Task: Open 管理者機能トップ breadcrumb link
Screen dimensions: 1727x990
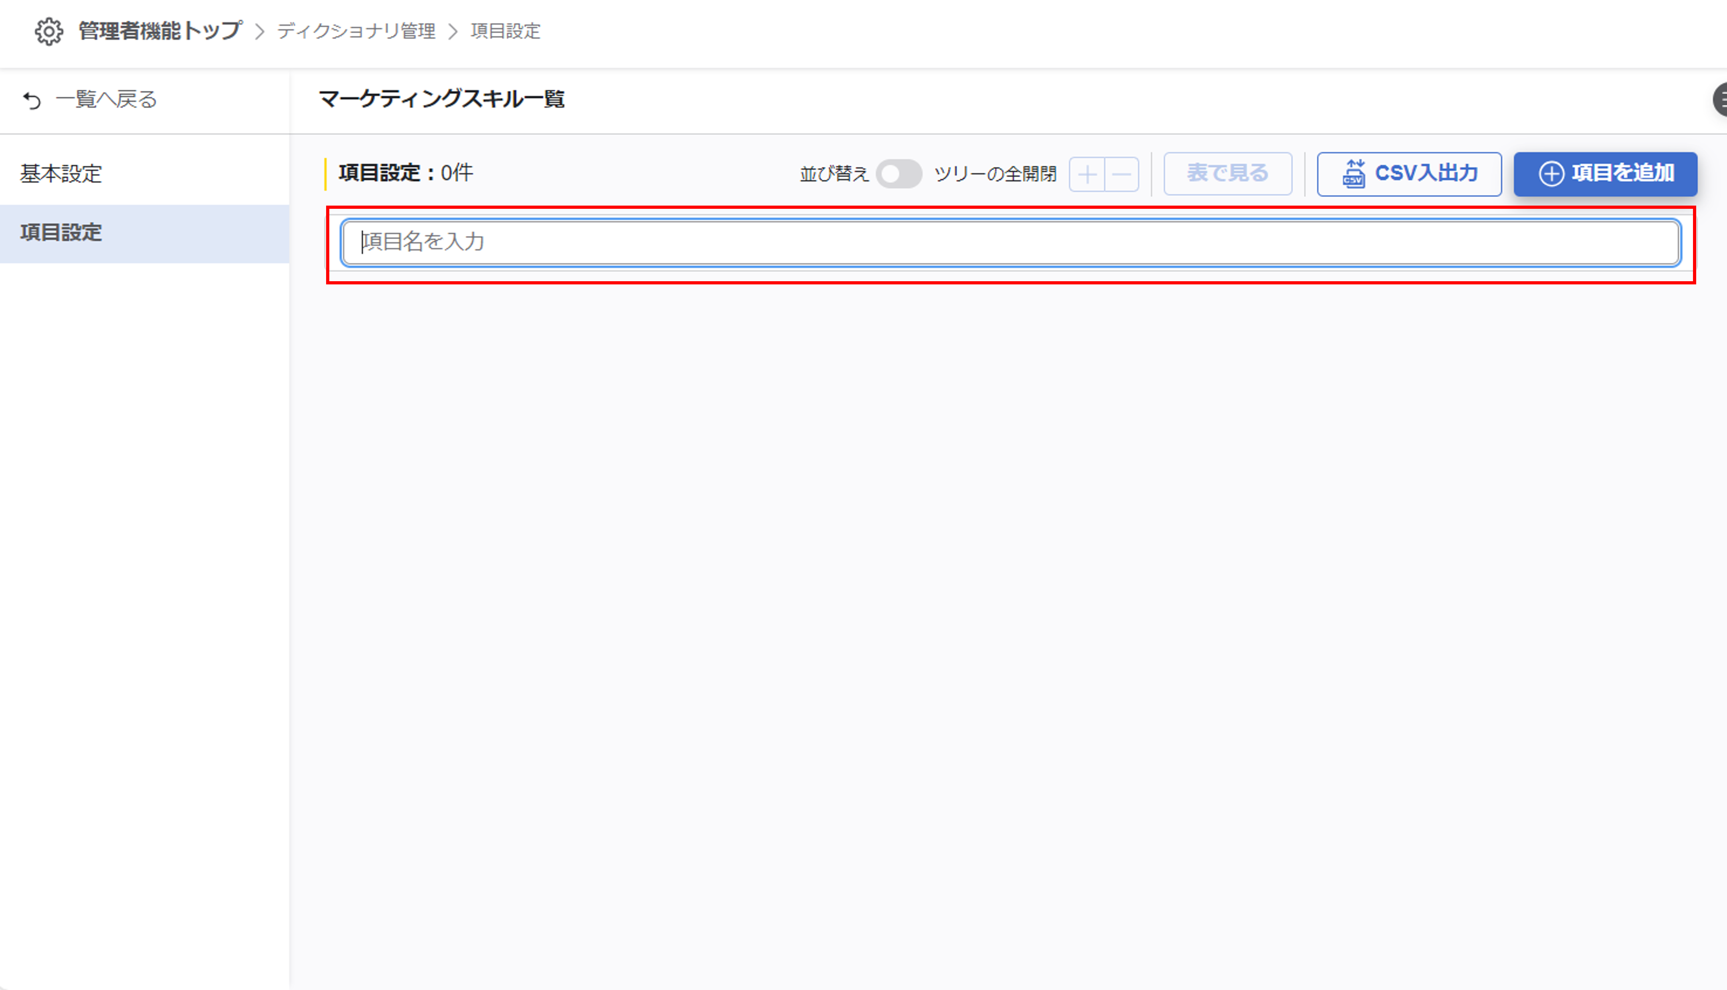Action: (x=160, y=31)
